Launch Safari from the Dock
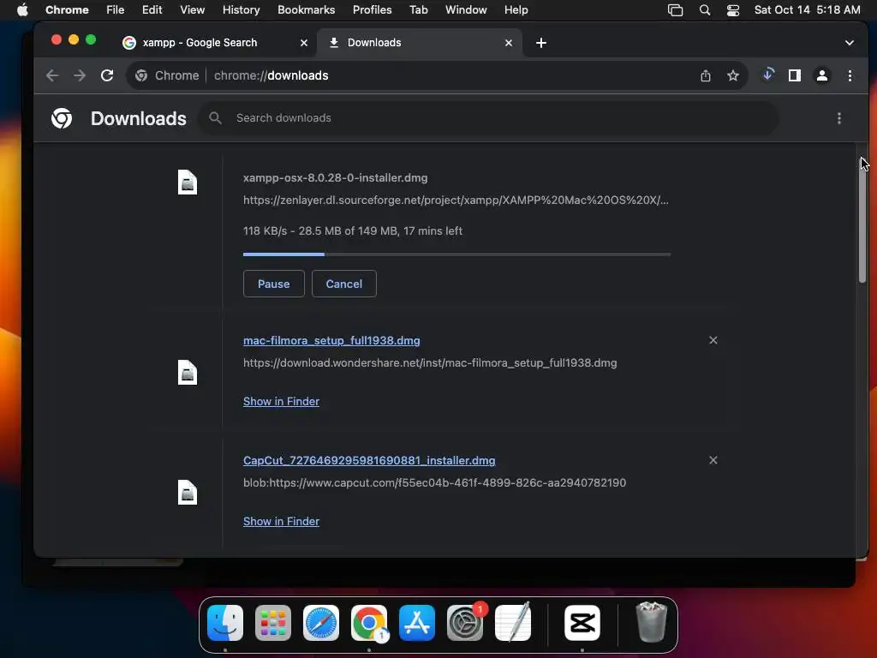 321,623
